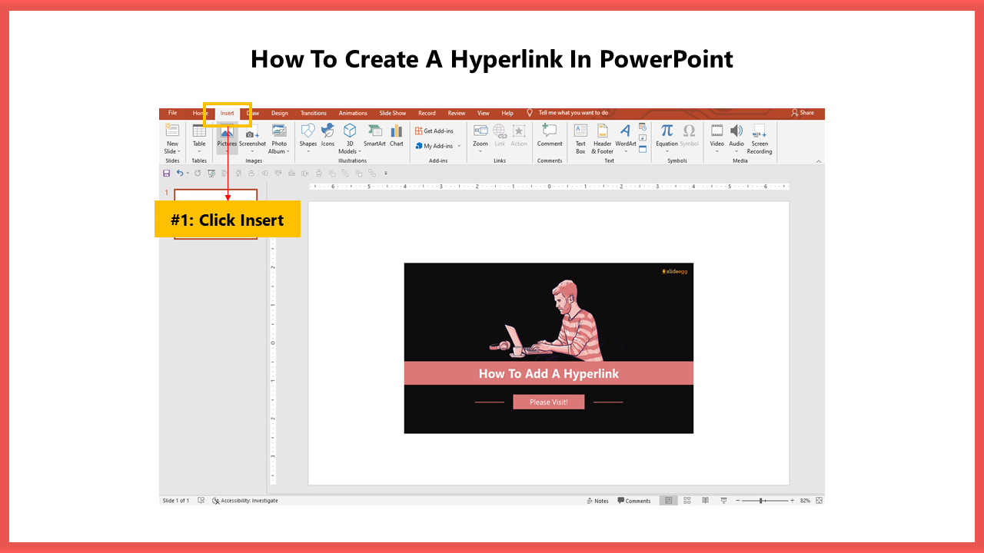The width and height of the screenshot is (984, 553).
Task: Click the New Slide icon
Action: [172, 131]
